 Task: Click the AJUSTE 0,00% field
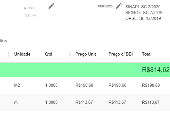[60, 15]
